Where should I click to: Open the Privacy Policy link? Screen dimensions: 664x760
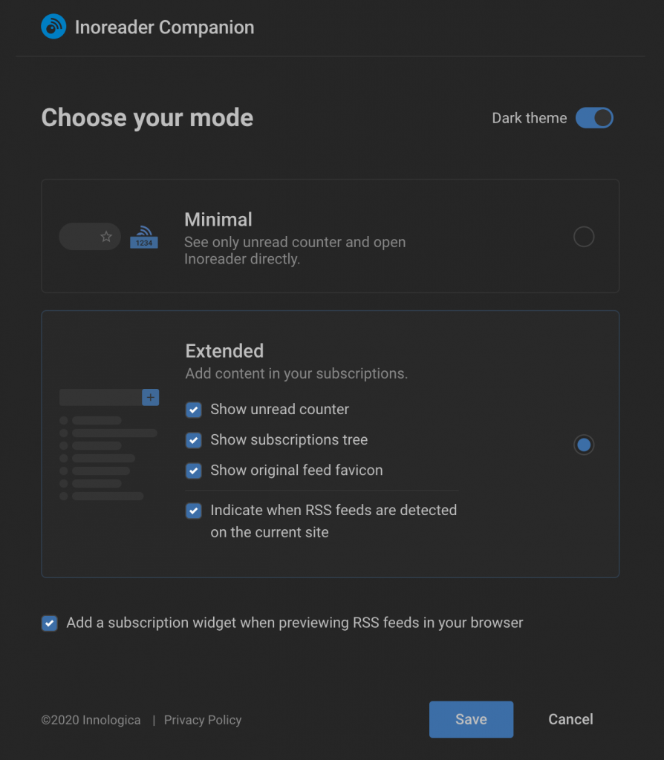[202, 719]
